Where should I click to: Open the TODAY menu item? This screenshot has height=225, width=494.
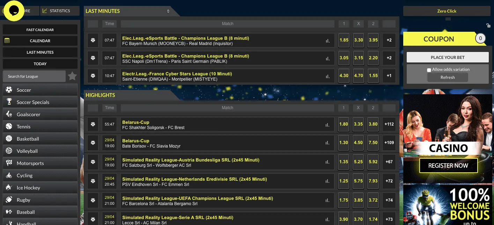click(x=40, y=63)
